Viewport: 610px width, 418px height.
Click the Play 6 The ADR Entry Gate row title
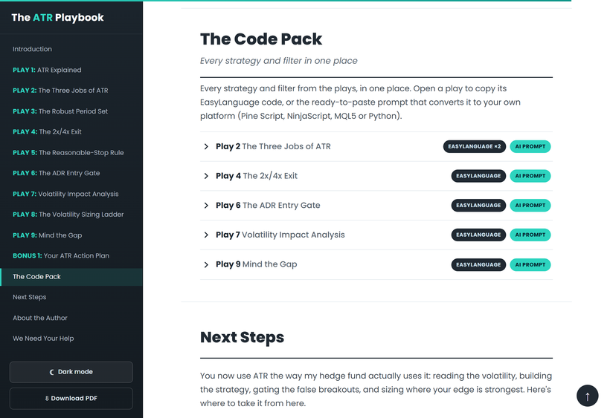268,206
